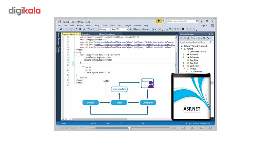Open the Any CPU platform dropdown
This screenshot has height=148, width=271.
pos(120,29)
